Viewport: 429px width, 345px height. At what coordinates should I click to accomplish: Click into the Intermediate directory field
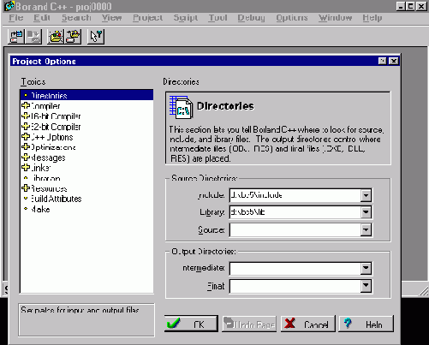295,268
